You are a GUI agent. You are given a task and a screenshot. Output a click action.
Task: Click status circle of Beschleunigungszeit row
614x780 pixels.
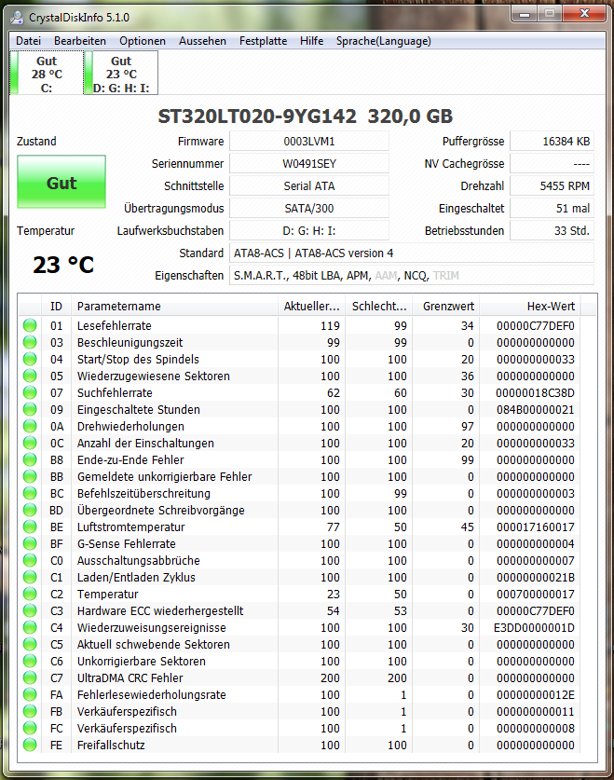tap(30, 343)
